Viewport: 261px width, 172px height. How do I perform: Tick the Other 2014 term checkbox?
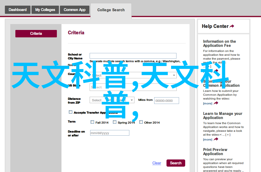click(141, 122)
